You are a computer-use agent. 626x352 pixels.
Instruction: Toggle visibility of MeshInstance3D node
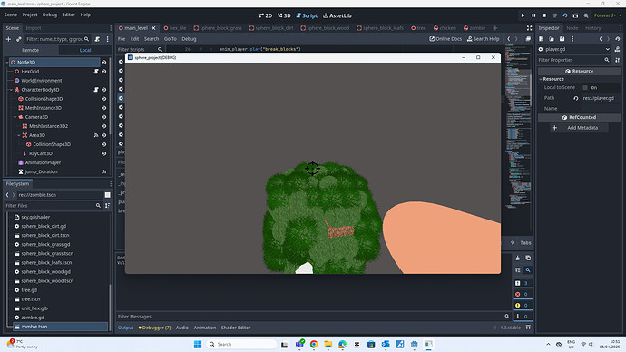click(x=103, y=108)
